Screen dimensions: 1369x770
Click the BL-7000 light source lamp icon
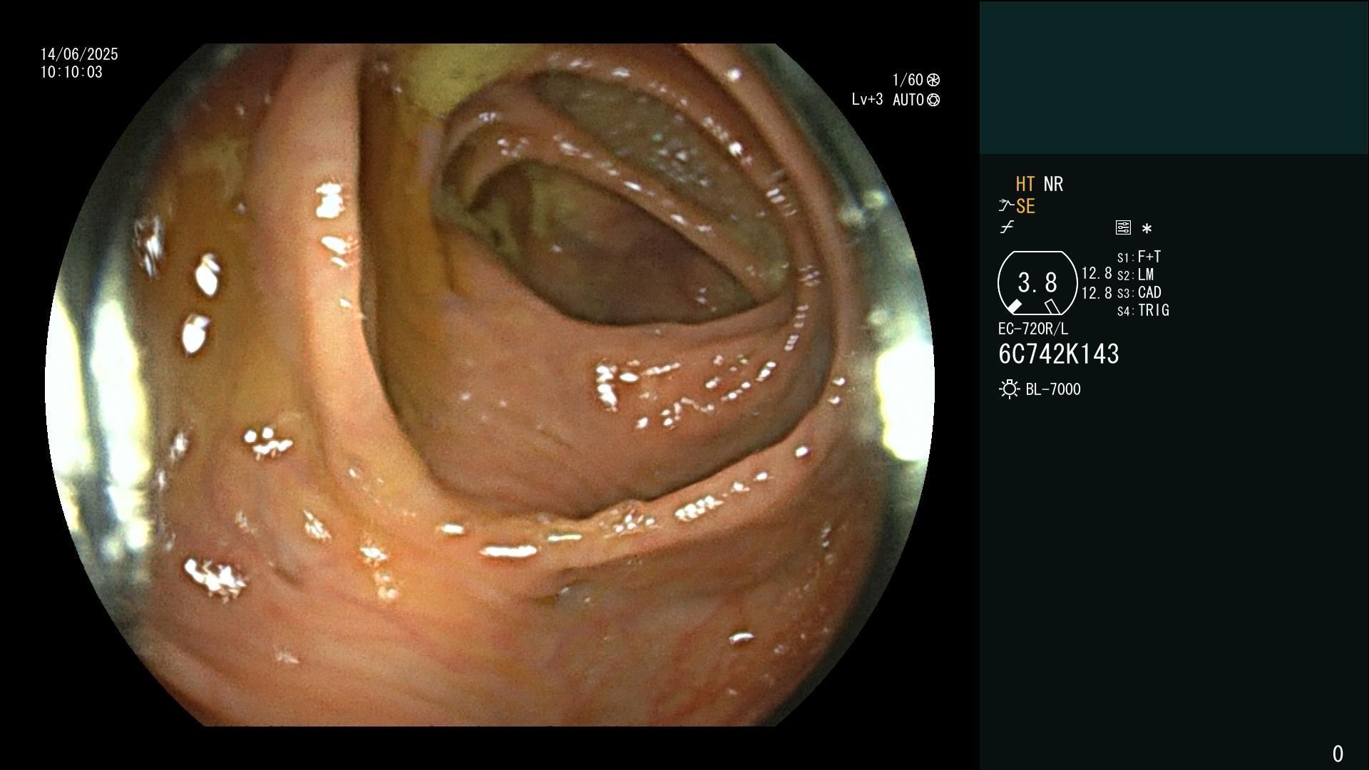point(1010,389)
